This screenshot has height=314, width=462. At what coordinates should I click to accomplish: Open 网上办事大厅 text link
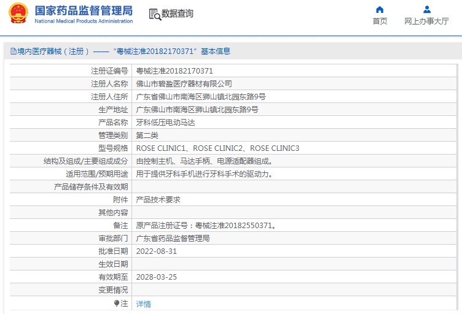coord(426,21)
